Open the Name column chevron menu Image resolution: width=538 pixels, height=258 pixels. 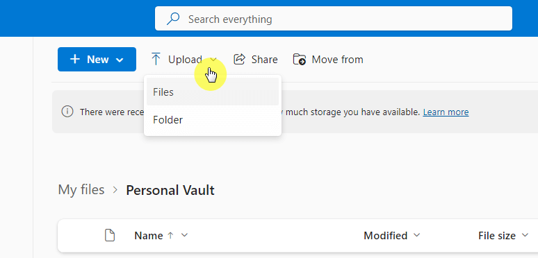[184, 235]
